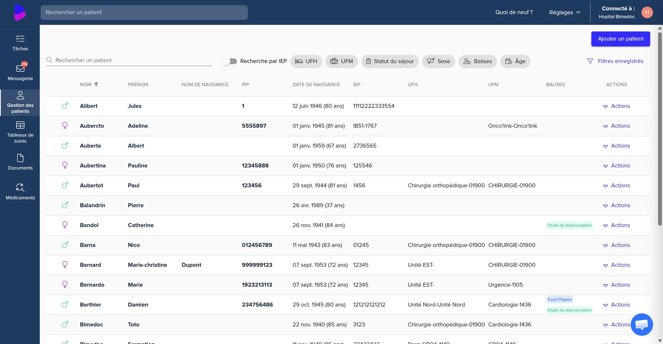Expand Actions for Balandrin Pierre

617,205
